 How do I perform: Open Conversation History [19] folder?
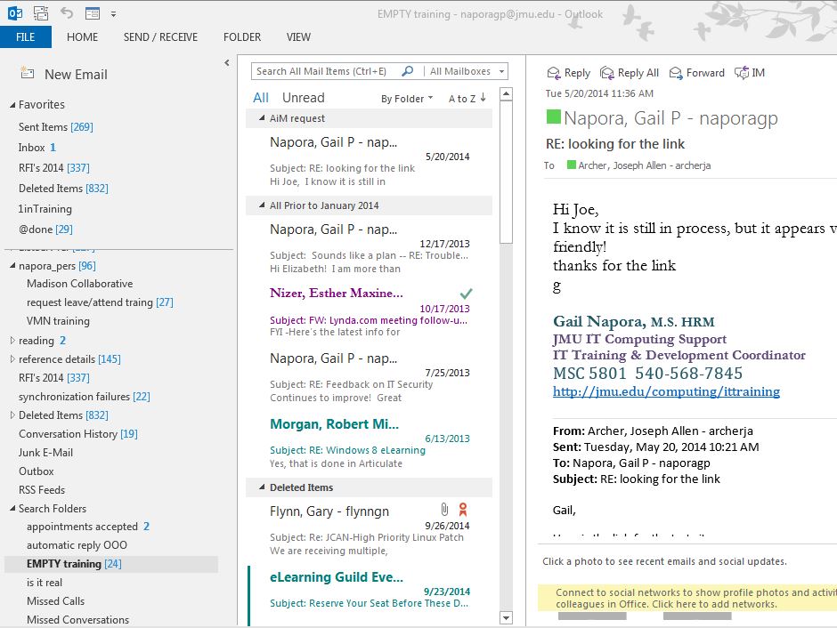[78, 434]
